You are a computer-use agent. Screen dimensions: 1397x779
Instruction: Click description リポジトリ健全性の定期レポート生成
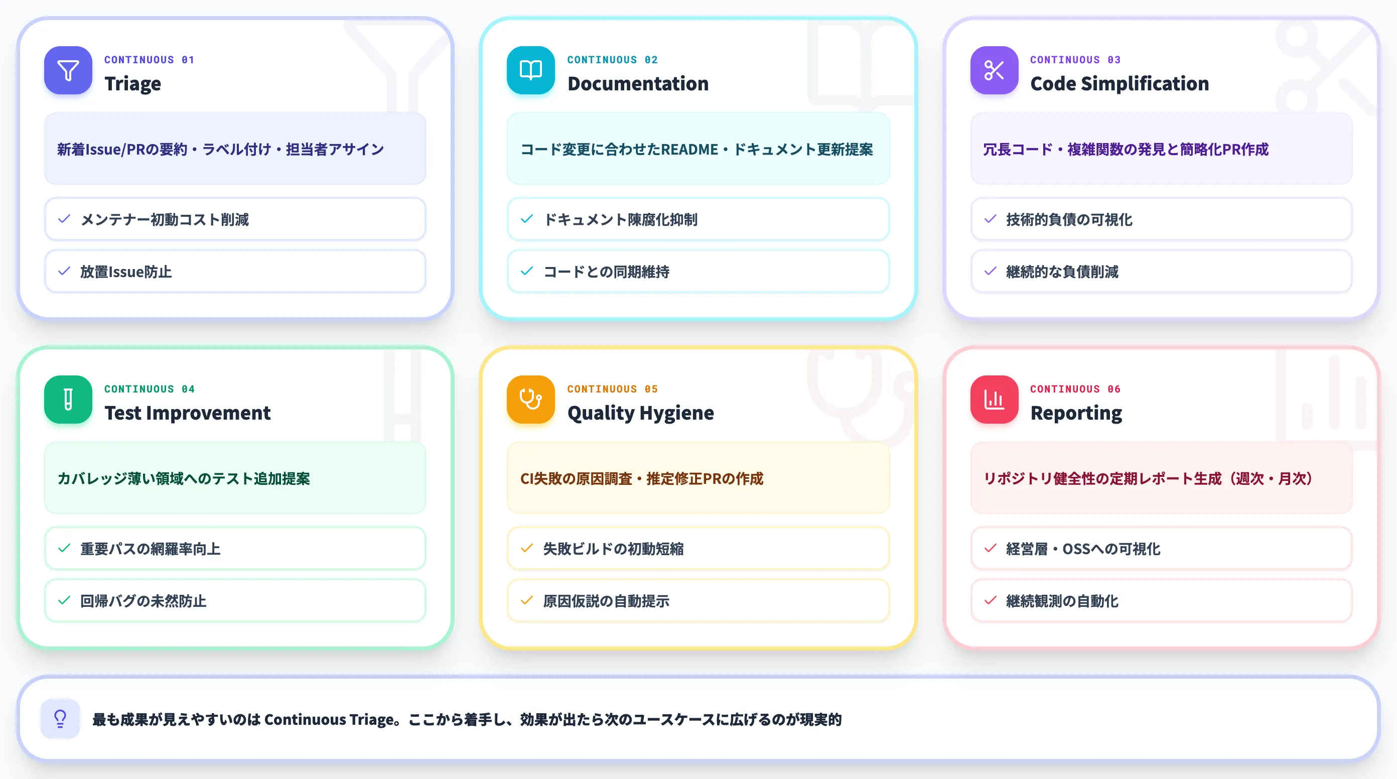pos(1148,478)
